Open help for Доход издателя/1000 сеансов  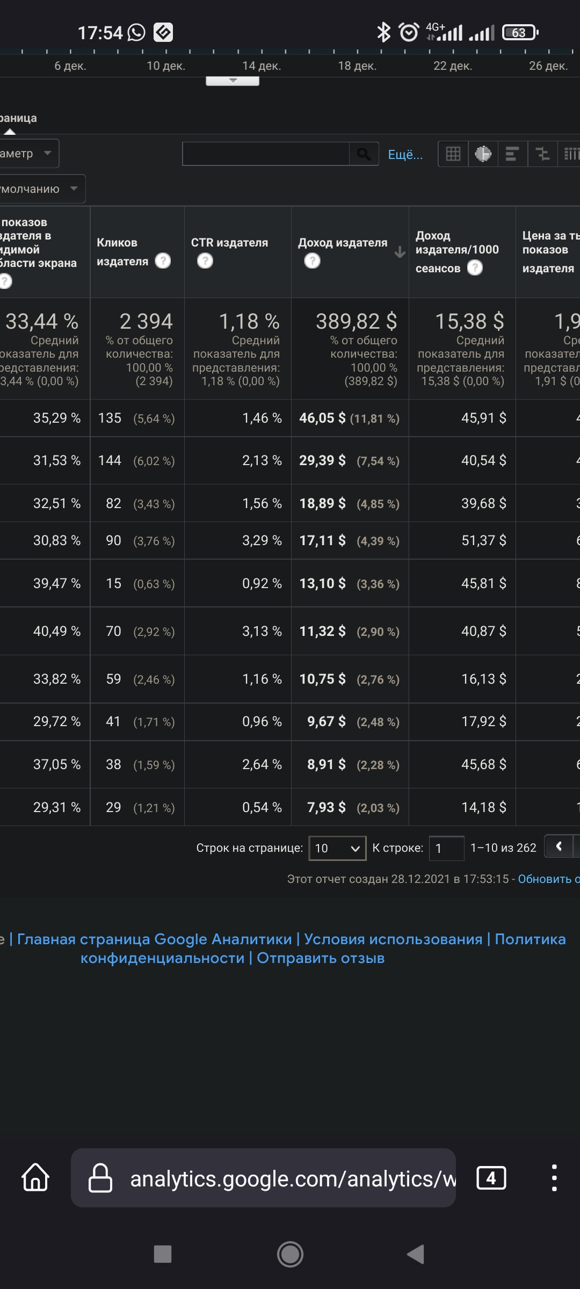tap(475, 268)
